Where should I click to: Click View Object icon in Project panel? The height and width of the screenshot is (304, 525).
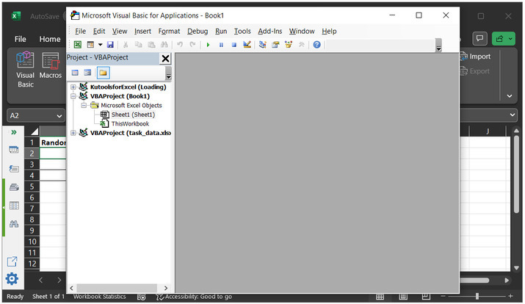click(x=87, y=73)
